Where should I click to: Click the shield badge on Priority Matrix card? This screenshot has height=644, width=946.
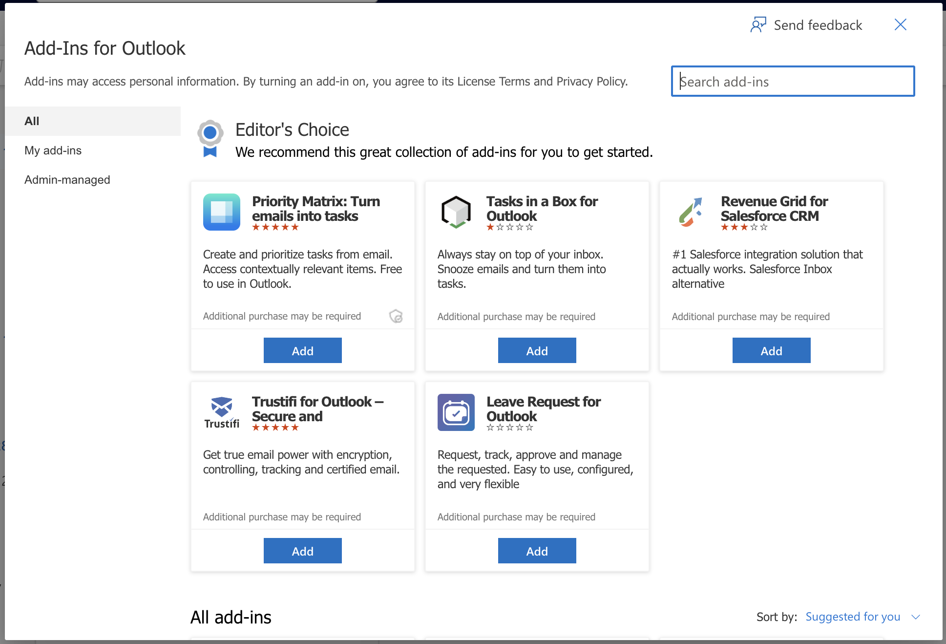[x=396, y=316]
